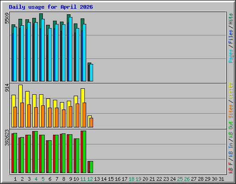Click the yellow visits bar for day 11
The height and width of the screenshot is (184, 236).
[82, 108]
